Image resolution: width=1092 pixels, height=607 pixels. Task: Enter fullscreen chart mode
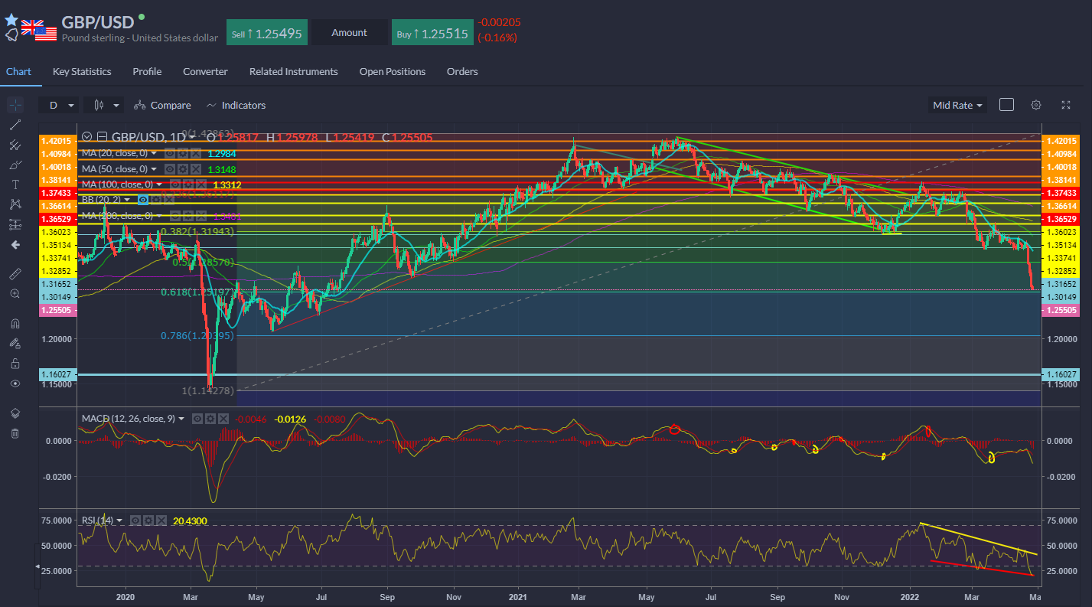tap(1066, 105)
